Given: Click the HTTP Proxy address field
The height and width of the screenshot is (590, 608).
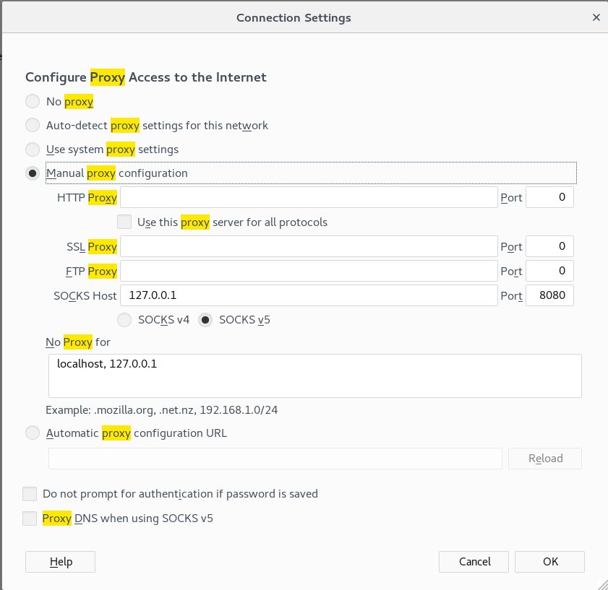Looking at the screenshot, I should [x=308, y=197].
